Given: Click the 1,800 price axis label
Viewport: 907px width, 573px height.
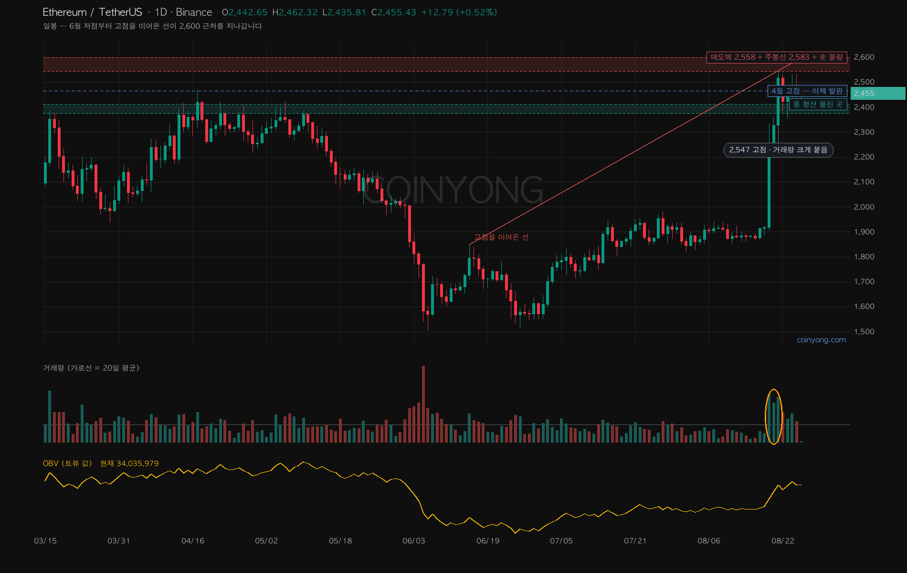Looking at the screenshot, I should coord(864,256).
